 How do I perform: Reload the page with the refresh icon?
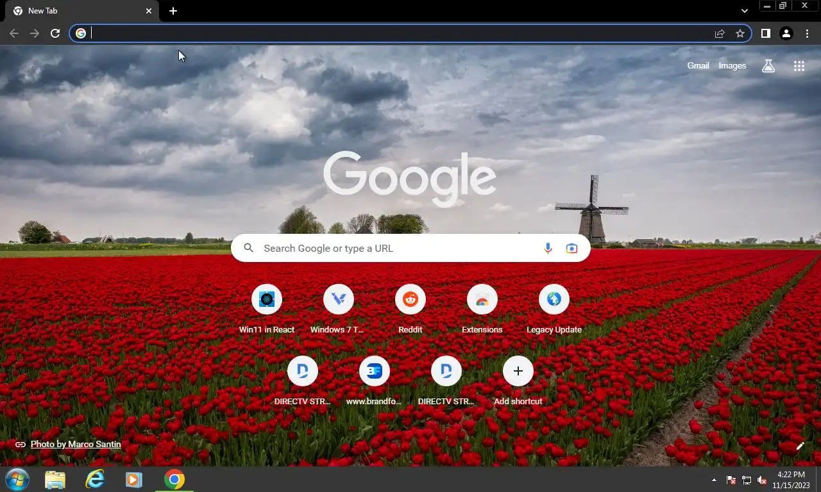55,33
